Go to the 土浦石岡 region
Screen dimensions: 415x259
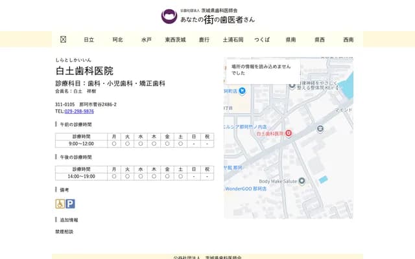[x=233, y=39]
